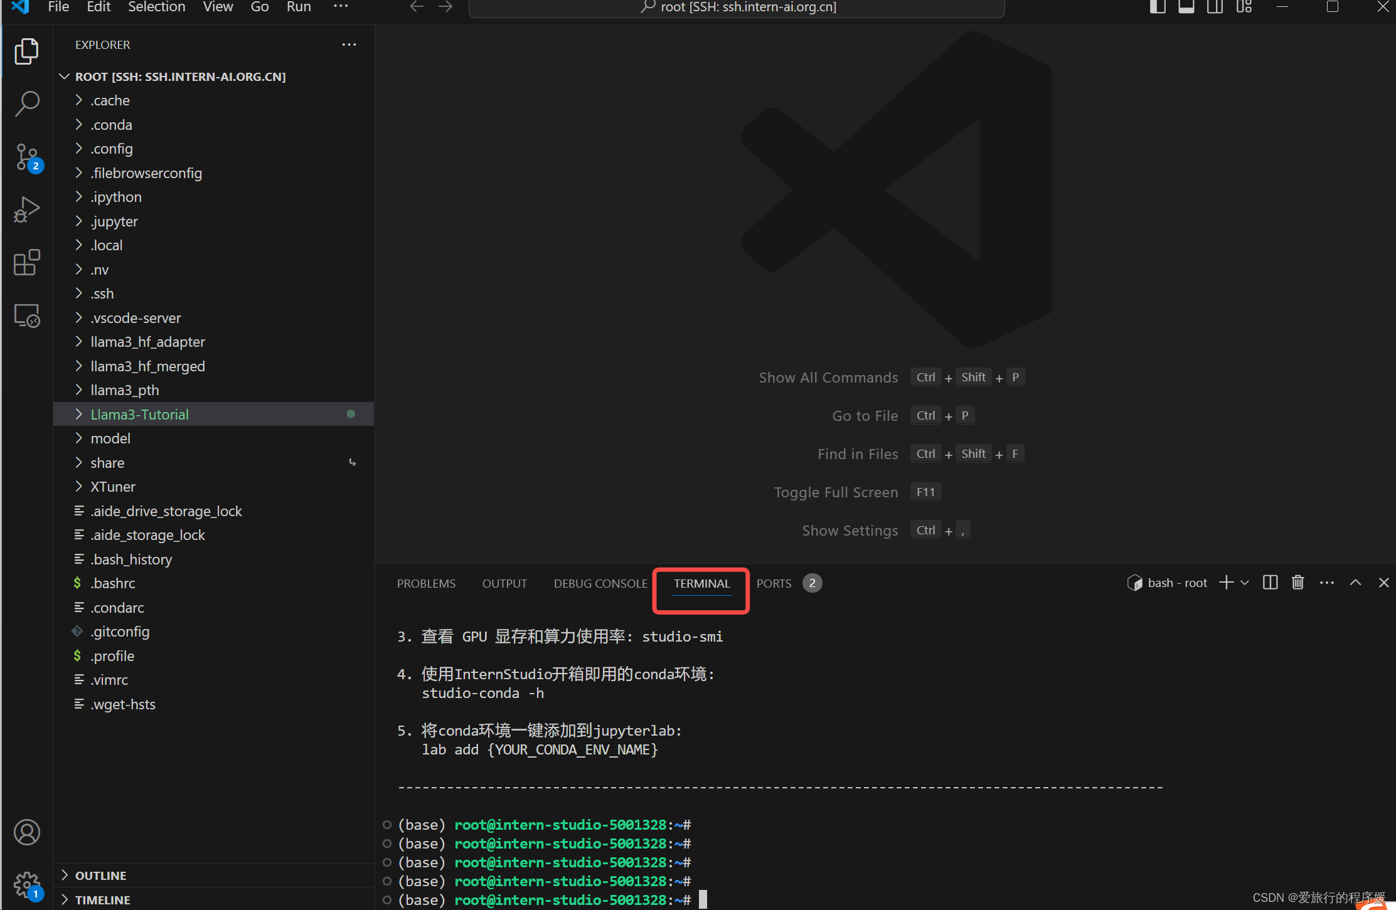Viewport: 1396px width, 910px height.
Task: Switch to the OUTPUT tab
Action: pos(504,583)
